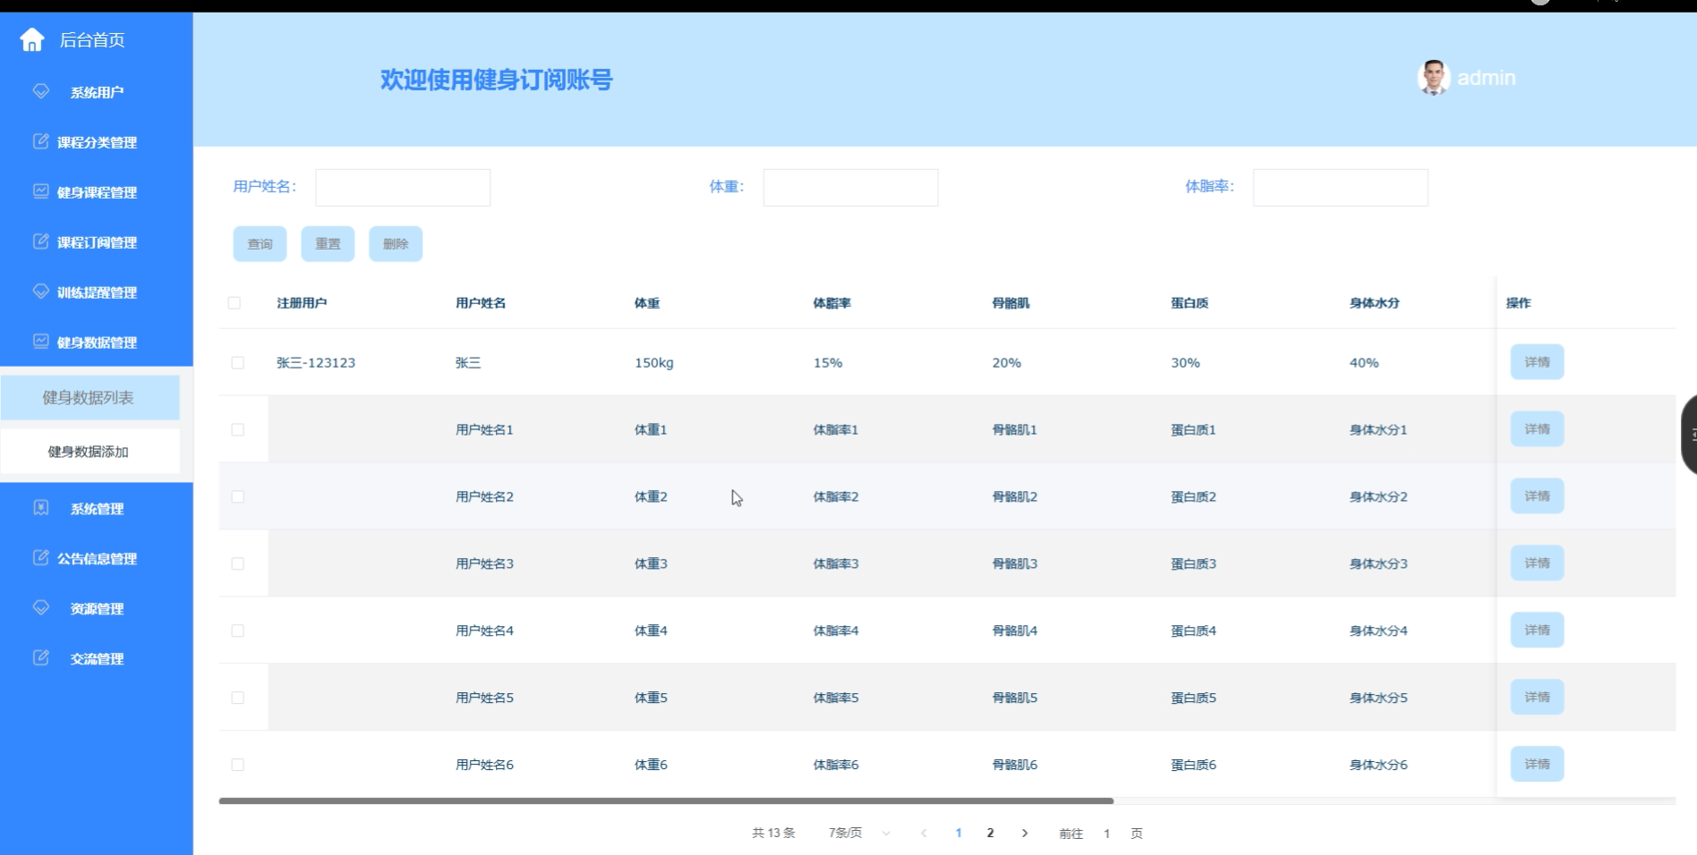Expand the 课程分类管理 menu
This screenshot has width=1697, height=855.
[x=97, y=141]
